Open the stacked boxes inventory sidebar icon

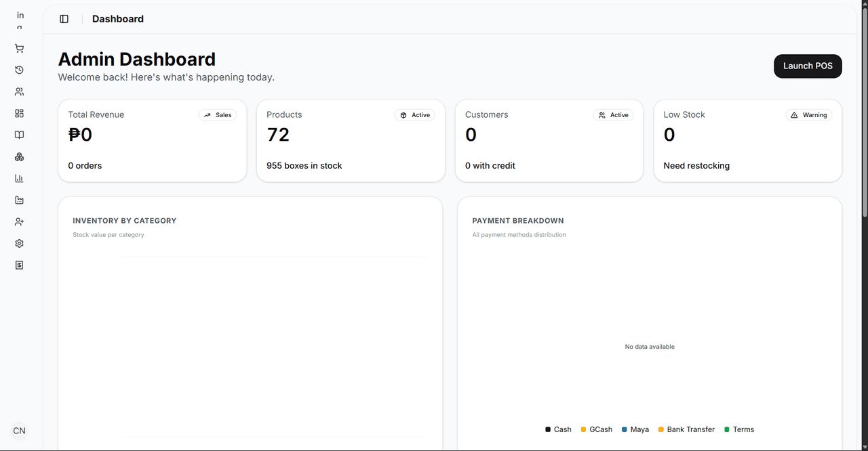19,156
